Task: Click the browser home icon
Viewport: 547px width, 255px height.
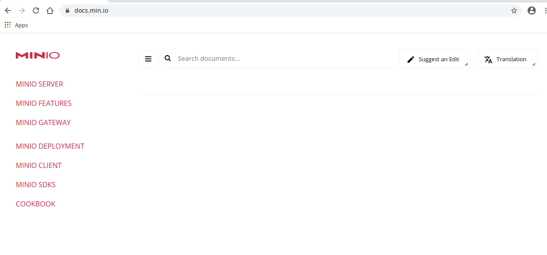Action: pyautogui.click(x=49, y=10)
